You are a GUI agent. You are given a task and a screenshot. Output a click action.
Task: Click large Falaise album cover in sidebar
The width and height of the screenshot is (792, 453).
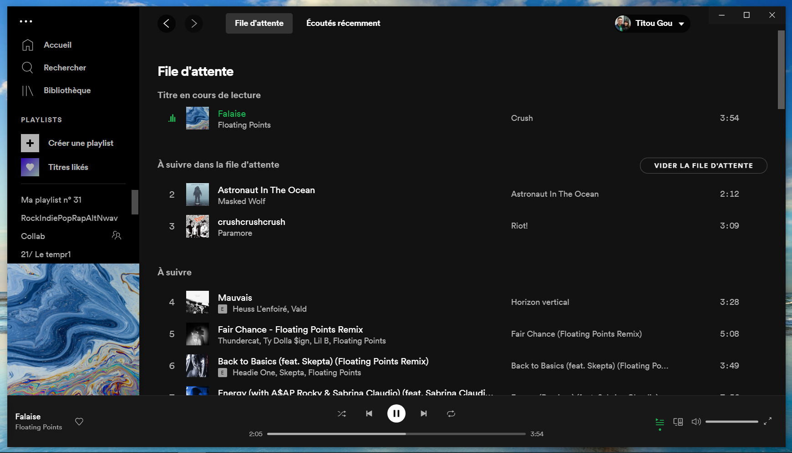click(73, 329)
